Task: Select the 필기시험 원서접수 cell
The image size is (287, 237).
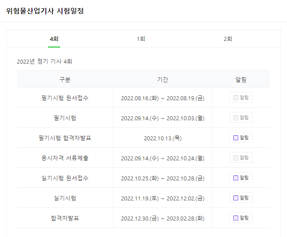Action: coord(65,98)
